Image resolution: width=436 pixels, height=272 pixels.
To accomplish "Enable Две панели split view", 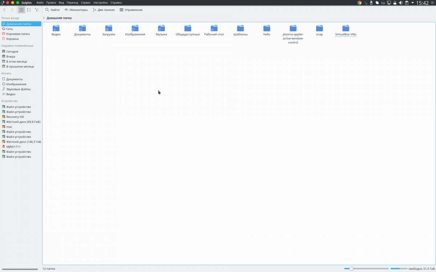I will click(x=104, y=10).
